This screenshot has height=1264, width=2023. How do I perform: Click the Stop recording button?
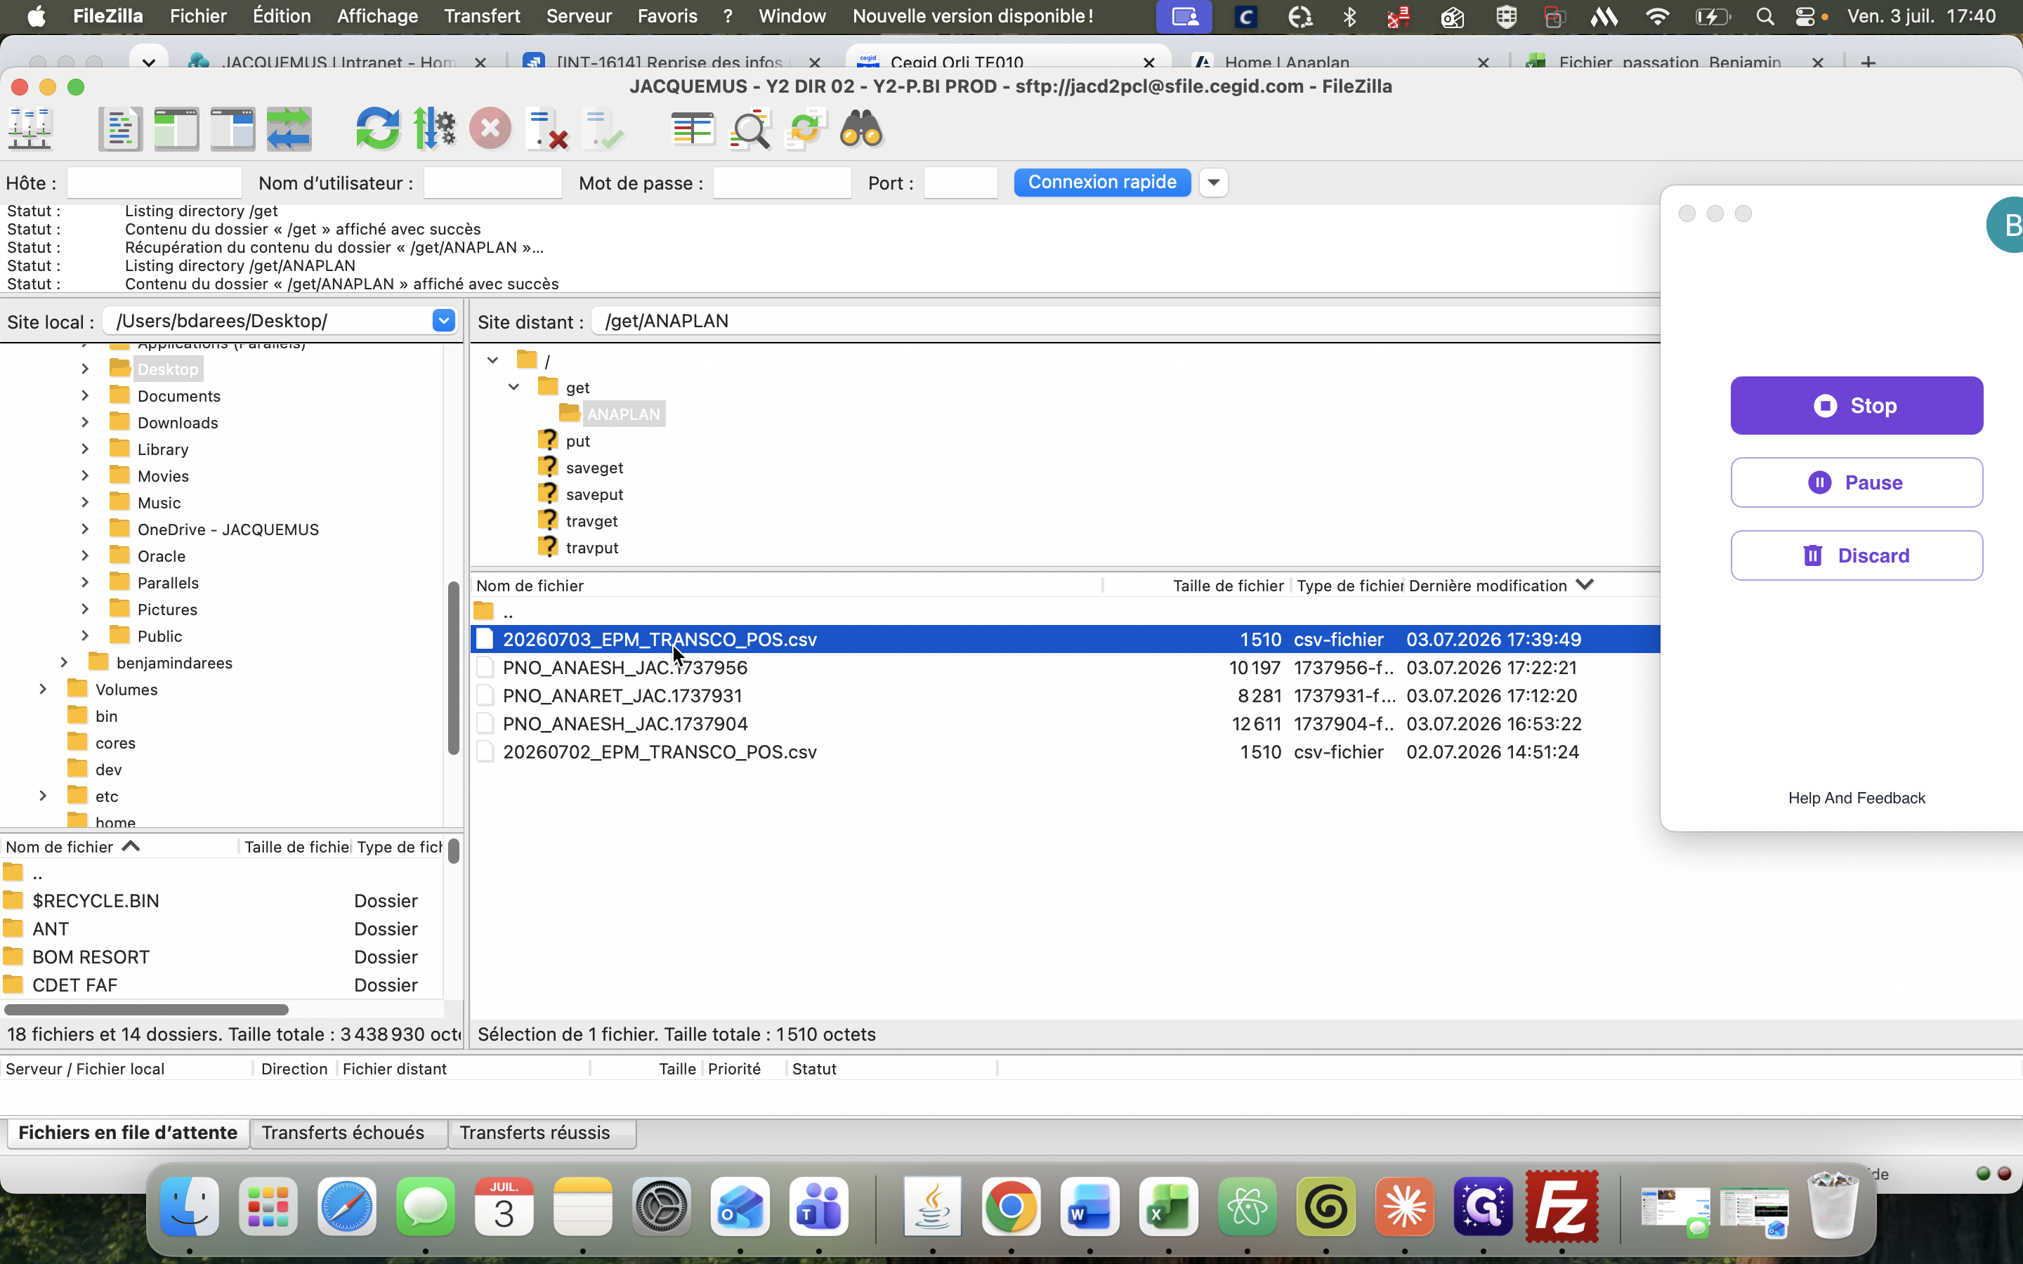click(x=1856, y=405)
